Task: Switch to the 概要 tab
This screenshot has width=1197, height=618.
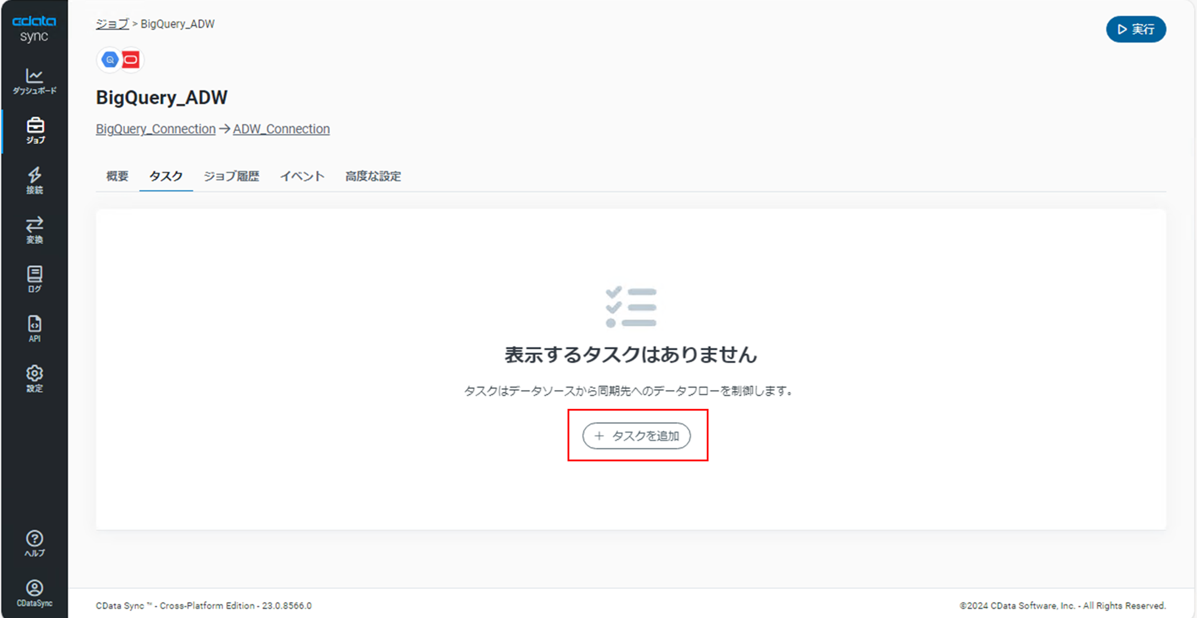Action: click(x=117, y=176)
